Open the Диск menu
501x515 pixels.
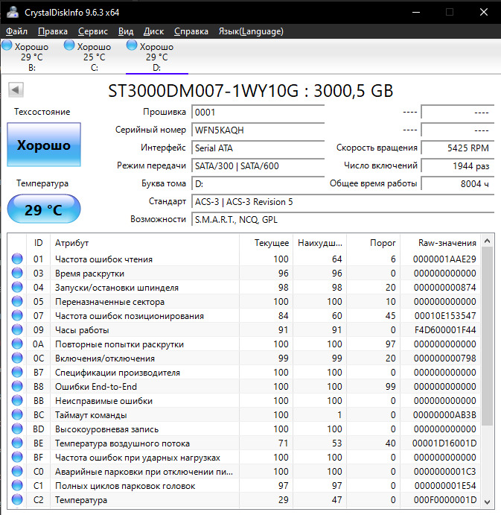[x=153, y=31]
